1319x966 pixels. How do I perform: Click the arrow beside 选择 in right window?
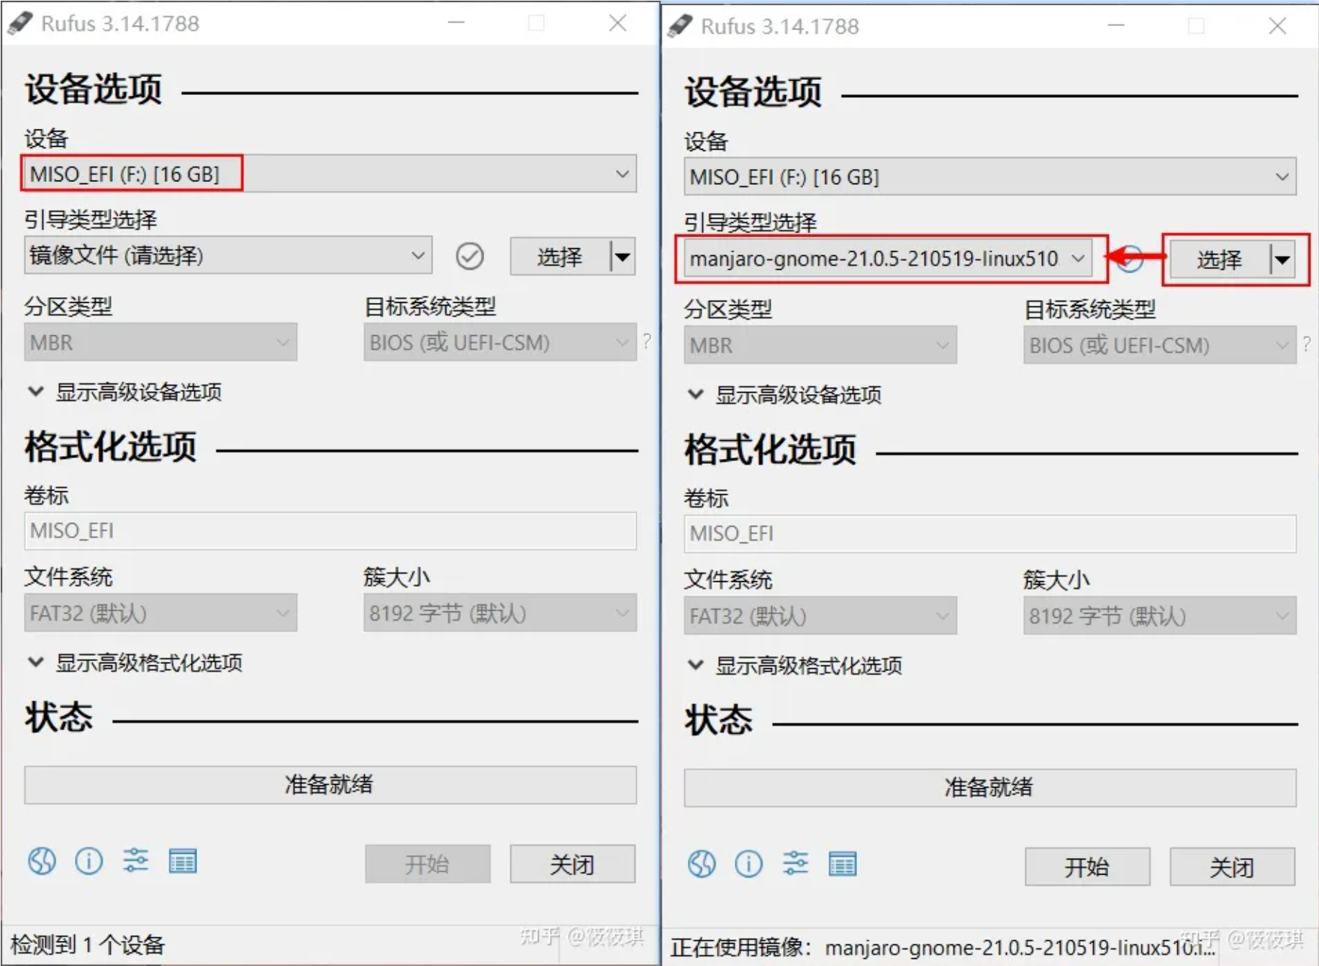[x=1283, y=259]
